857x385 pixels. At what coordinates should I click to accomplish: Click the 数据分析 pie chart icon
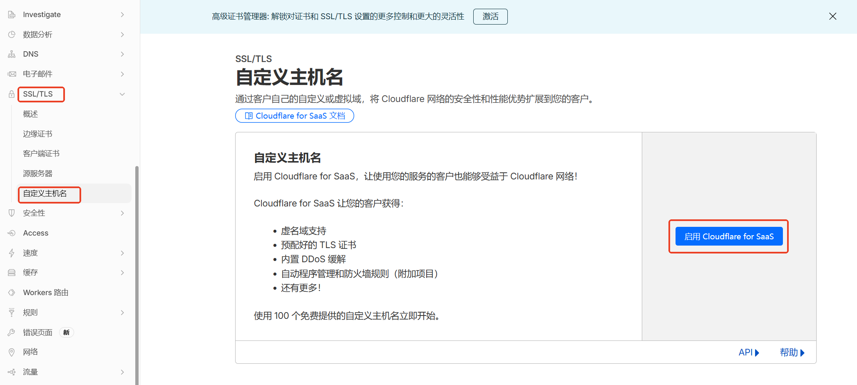click(x=12, y=35)
